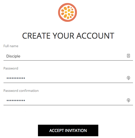Accept the invitation
The height and width of the screenshot is (138, 135).
point(68,130)
